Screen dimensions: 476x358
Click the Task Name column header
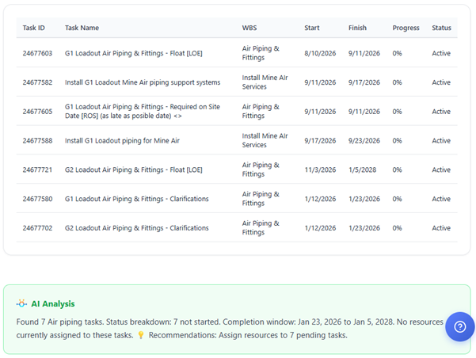82,28
